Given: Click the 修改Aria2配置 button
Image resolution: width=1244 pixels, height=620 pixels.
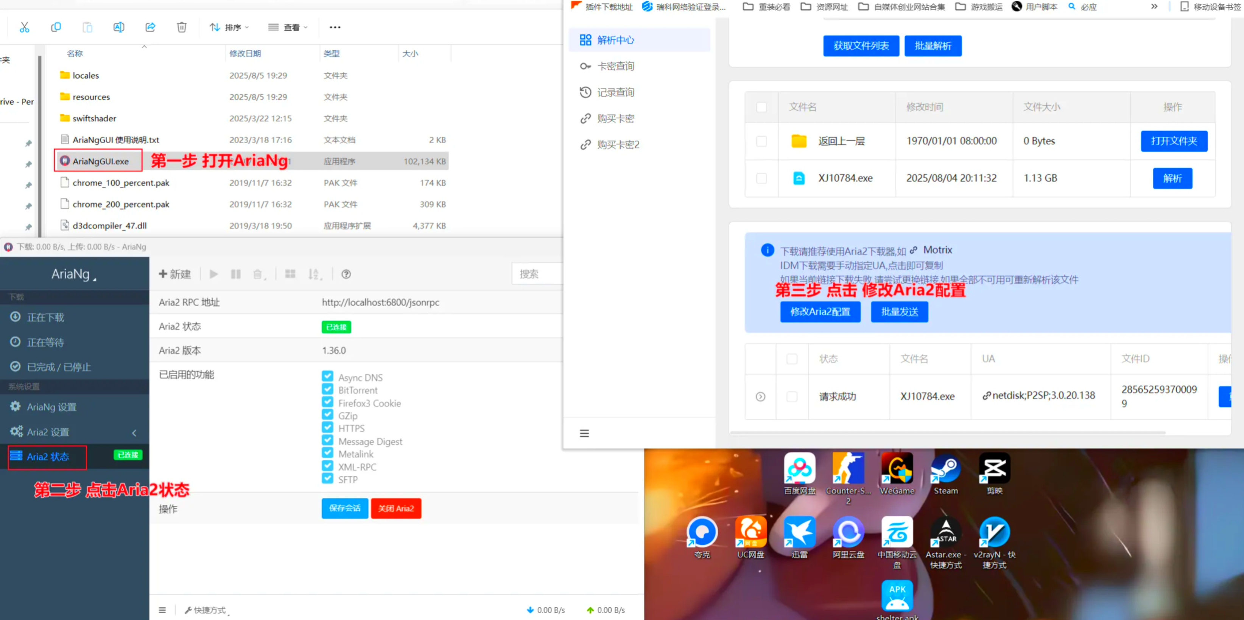Looking at the screenshot, I should [820, 312].
